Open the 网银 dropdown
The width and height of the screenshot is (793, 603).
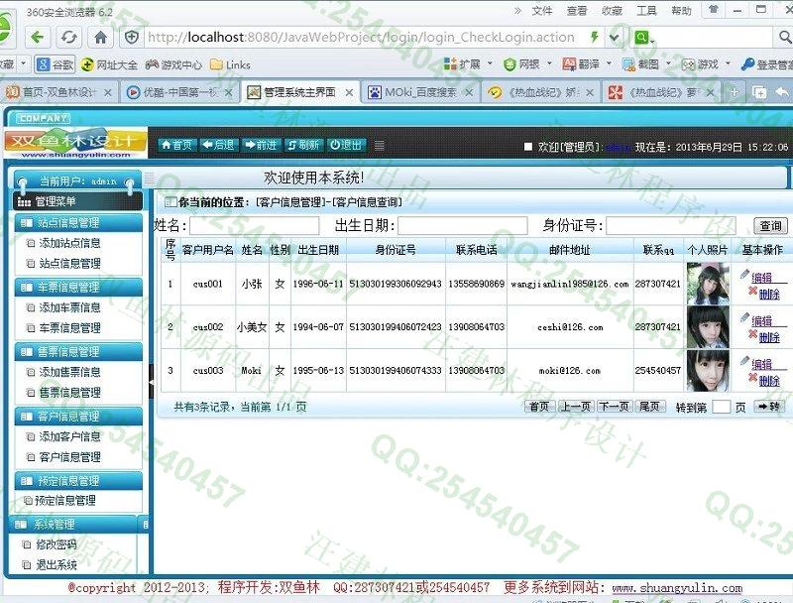pyautogui.click(x=527, y=64)
